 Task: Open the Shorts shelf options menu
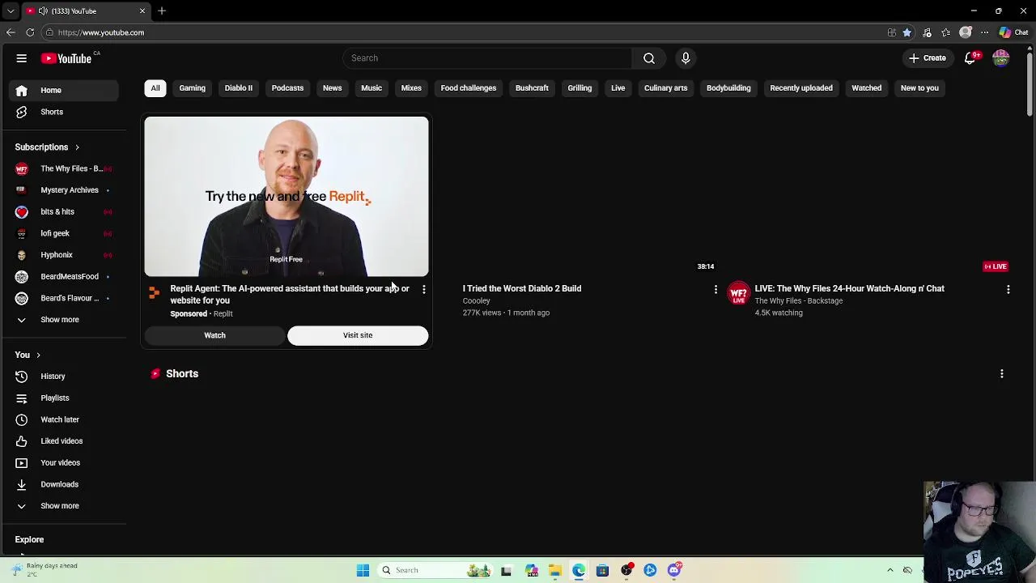(1002, 374)
